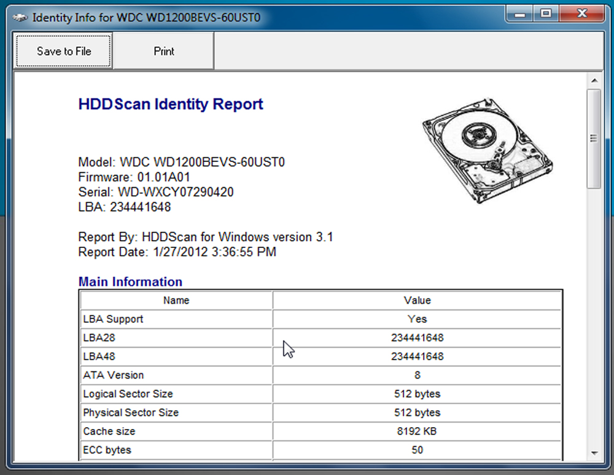Click the LBA: 234441648 summary line

click(125, 207)
